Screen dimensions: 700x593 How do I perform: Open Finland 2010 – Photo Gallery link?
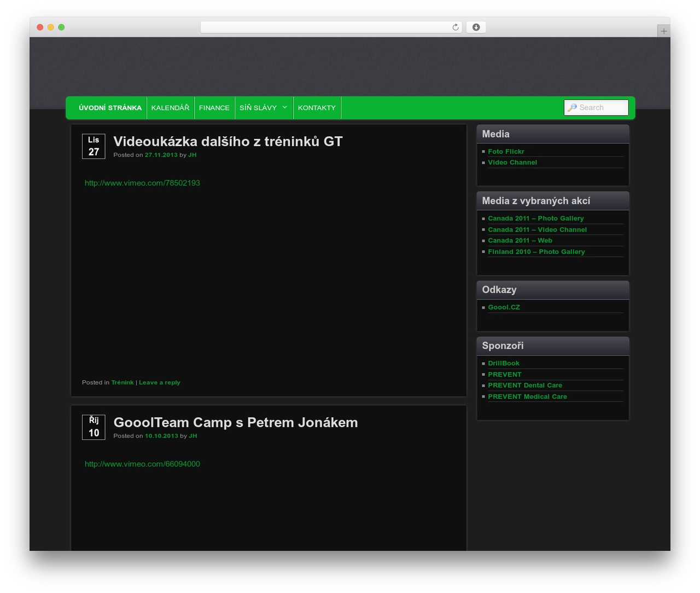tap(536, 252)
